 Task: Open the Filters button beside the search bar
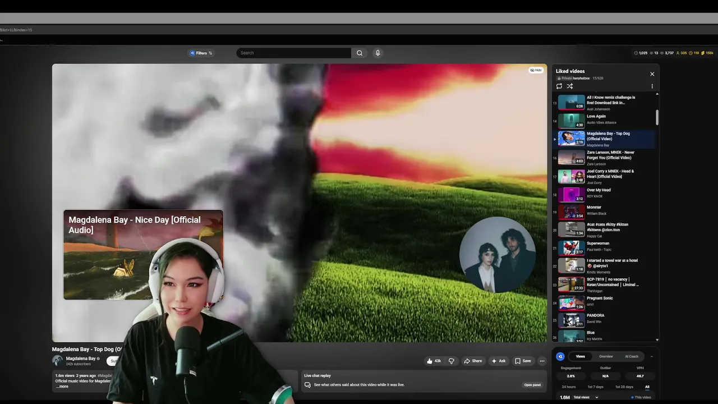[x=201, y=53]
